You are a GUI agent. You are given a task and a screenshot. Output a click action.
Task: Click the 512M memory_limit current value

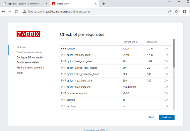coord(126,55)
